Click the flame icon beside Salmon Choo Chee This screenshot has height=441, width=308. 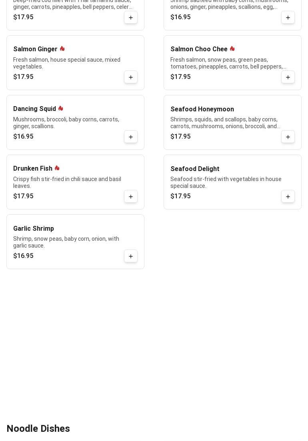coord(232,49)
